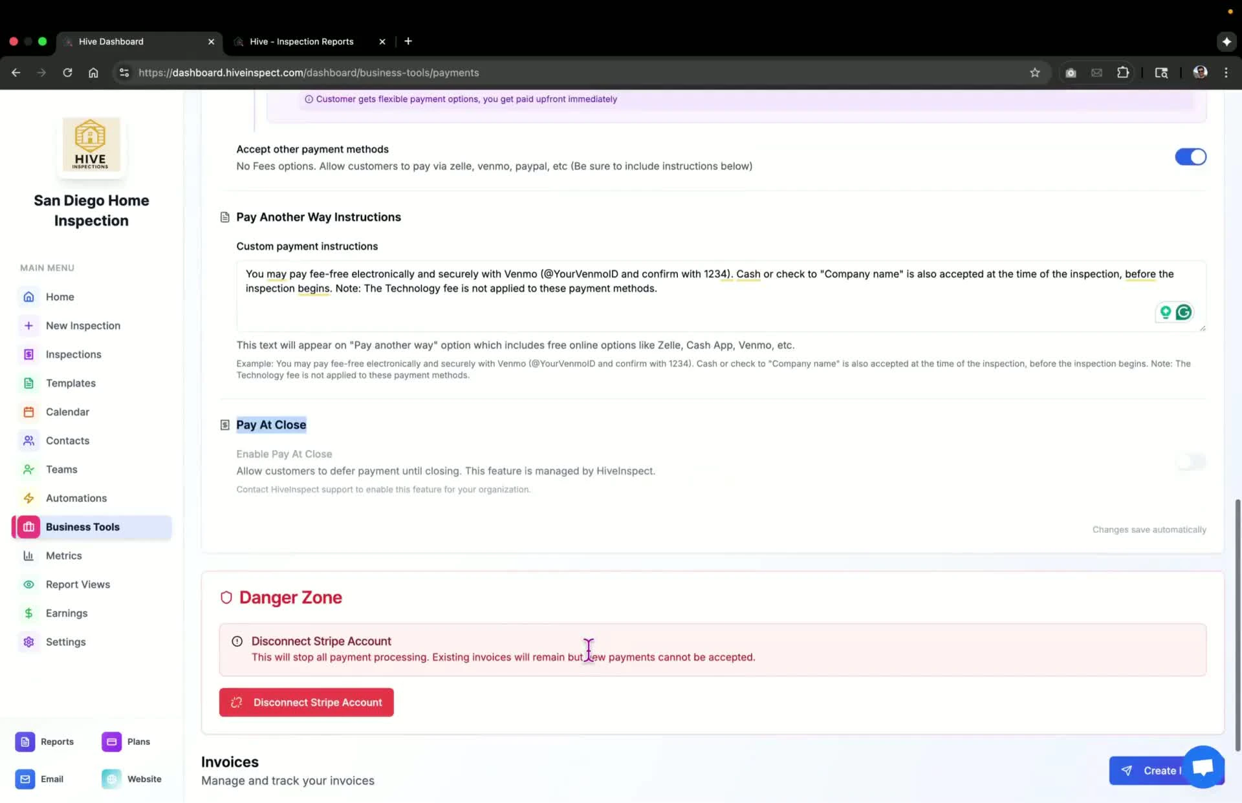
Task: Open the Teams sidebar icon
Action: (x=28, y=469)
